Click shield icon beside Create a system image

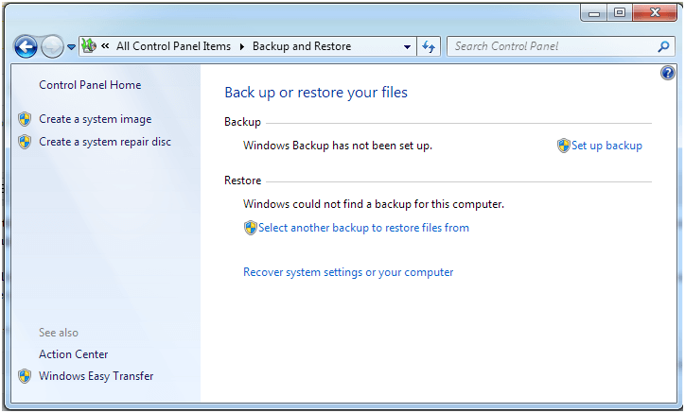point(25,119)
